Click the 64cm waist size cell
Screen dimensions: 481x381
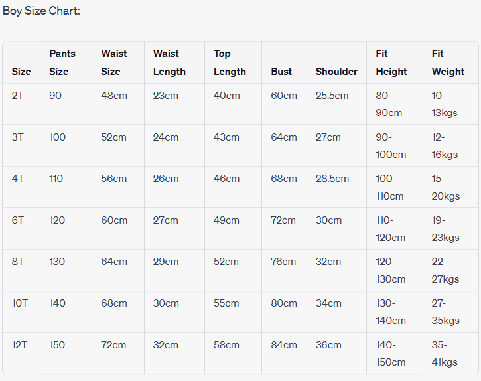click(114, 262)
